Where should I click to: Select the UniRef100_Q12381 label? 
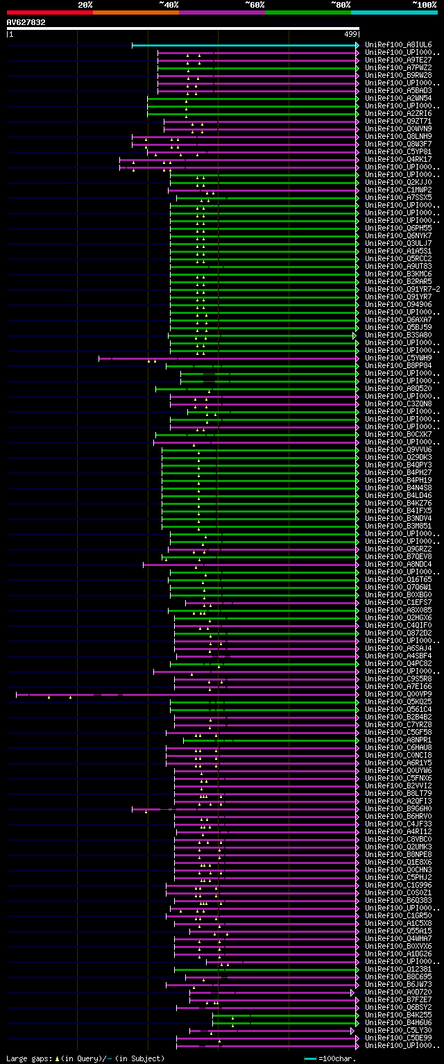coord(398,970)
